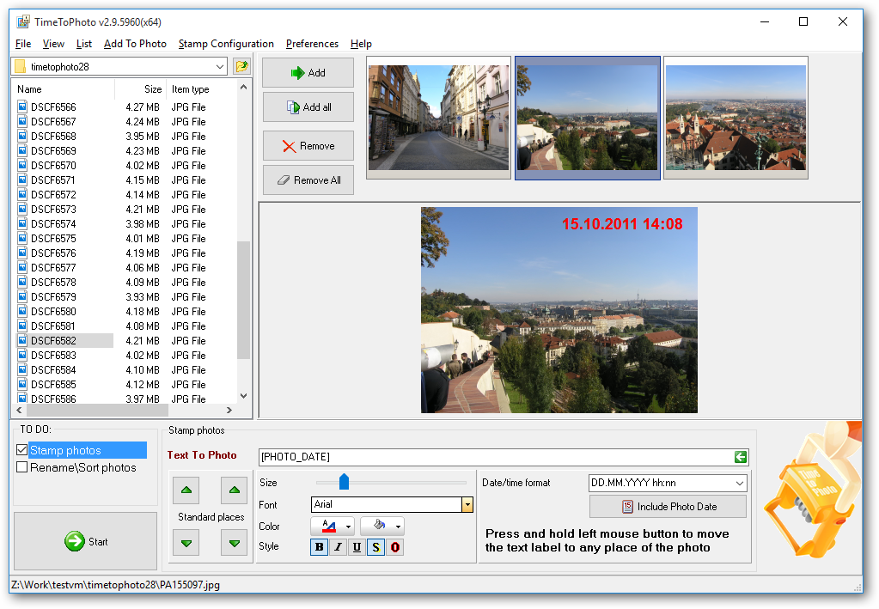Toggle bold text style
The image size is (879, 609).
coord(320,547)
